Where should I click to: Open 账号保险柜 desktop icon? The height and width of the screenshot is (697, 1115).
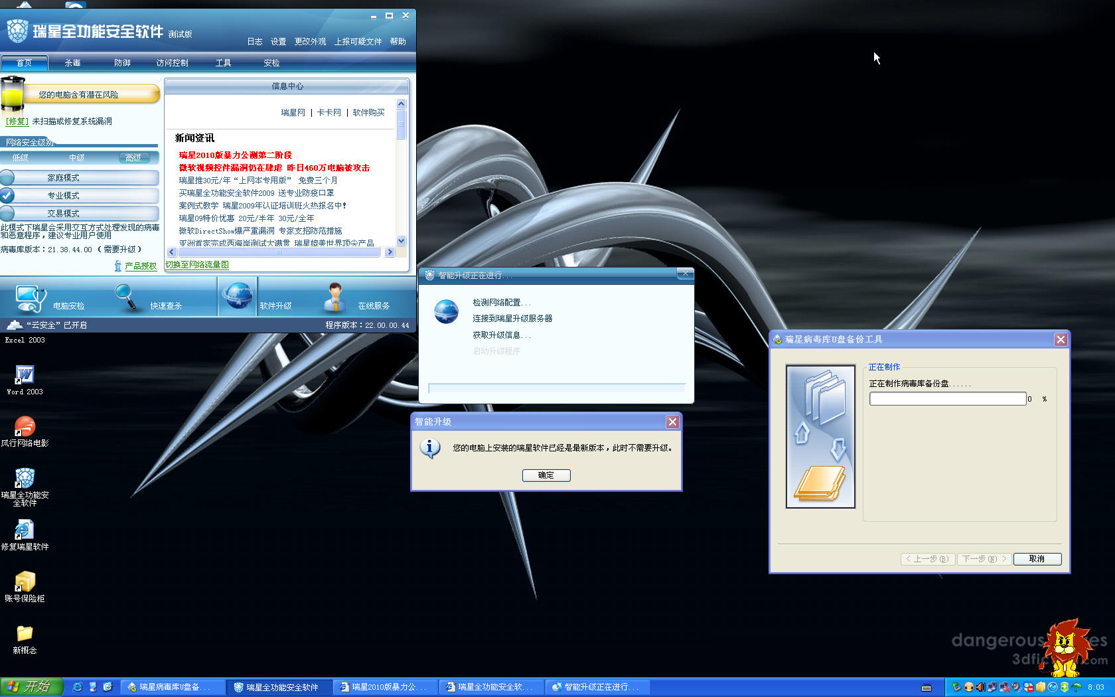coord(25,582)
